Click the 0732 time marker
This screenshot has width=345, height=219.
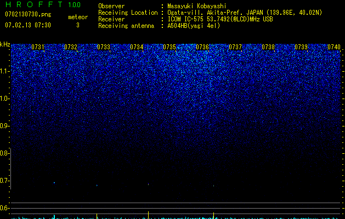[71, 47]
